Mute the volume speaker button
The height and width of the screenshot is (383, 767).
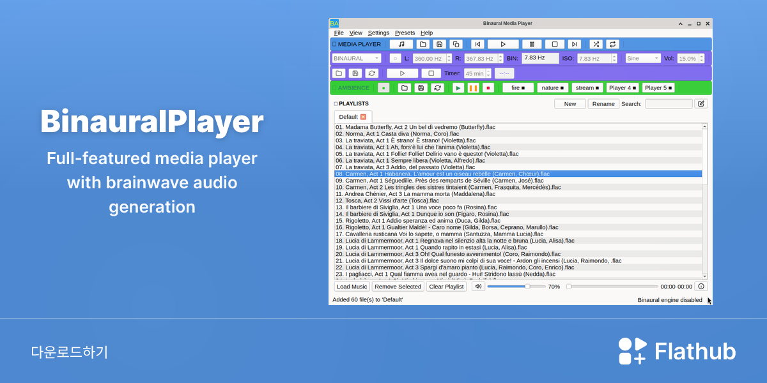coord(478,287)
